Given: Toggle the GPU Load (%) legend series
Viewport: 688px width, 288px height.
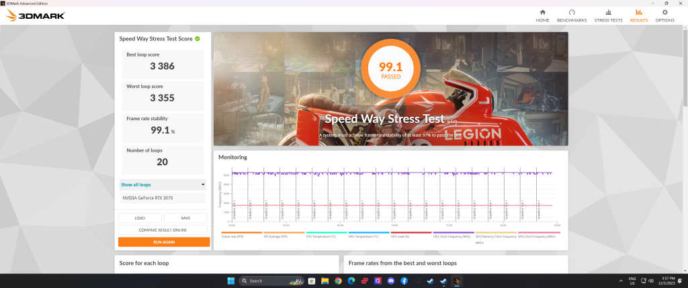Looking at the screenshot, I should tap(411, 234).
